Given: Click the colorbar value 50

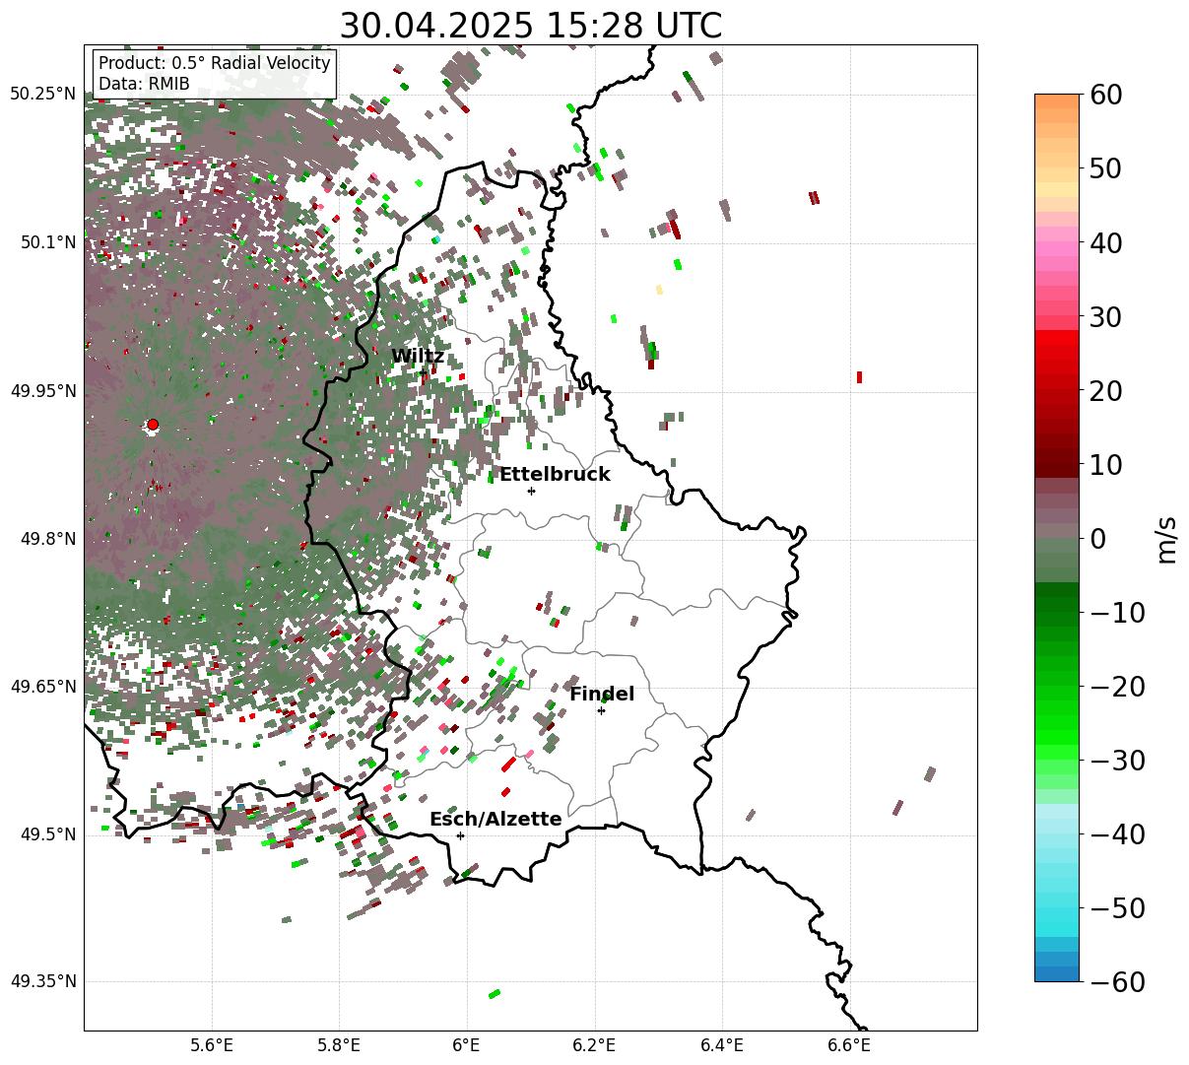Looking at the screenshot, I should 1107,168.
